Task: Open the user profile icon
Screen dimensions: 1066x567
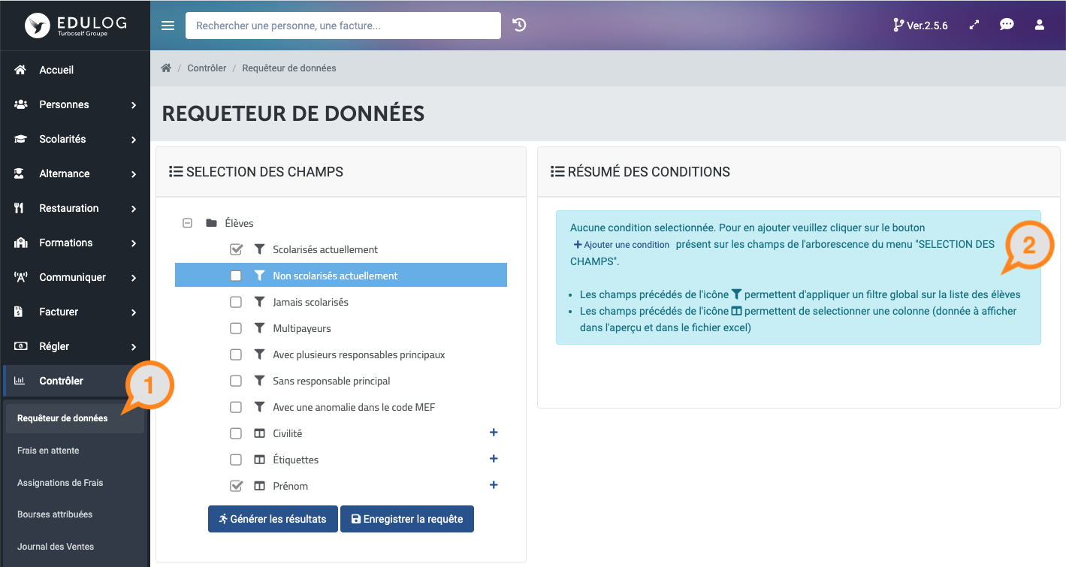Action: coord(1040,25)
